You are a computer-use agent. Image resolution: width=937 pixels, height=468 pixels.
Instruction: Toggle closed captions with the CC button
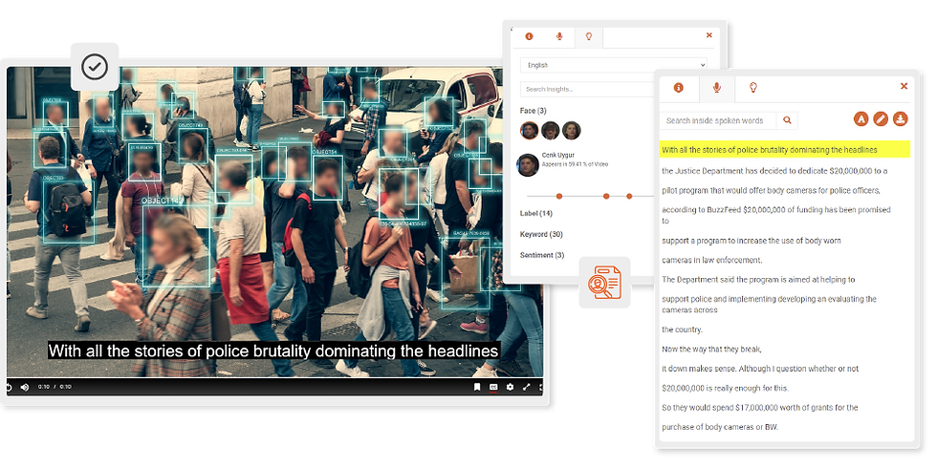[x=493, y=387]
